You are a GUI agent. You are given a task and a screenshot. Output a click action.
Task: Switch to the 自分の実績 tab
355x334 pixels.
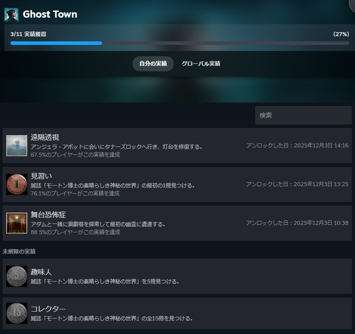tap(153, 64)
